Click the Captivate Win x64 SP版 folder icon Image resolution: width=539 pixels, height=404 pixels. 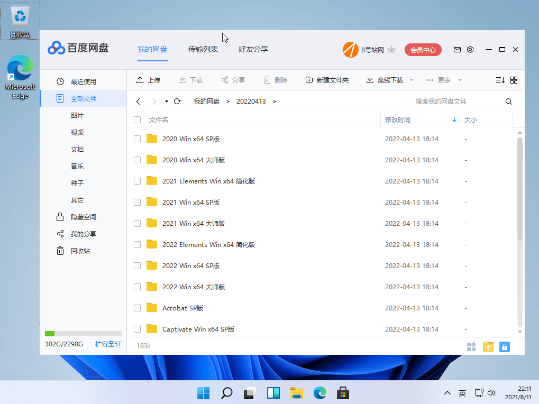(152, 329)
